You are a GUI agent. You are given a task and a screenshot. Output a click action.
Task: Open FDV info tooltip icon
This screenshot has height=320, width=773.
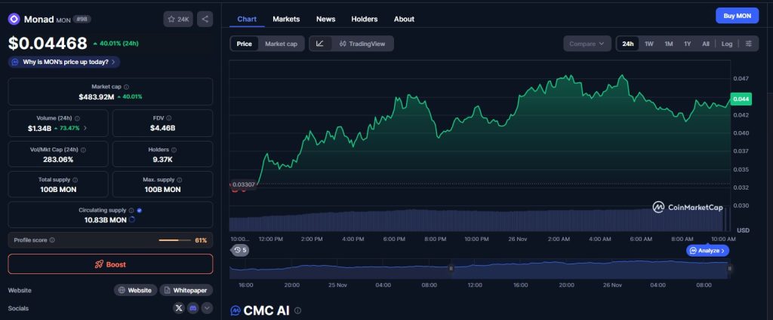tap(168, 118)
